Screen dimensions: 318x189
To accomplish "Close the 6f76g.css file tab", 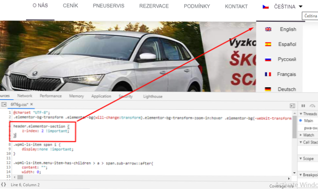I will pyautogui.click(x=32, y=104).
